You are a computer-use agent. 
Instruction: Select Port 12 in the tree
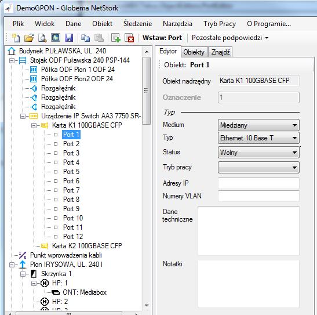pos(73,237)
